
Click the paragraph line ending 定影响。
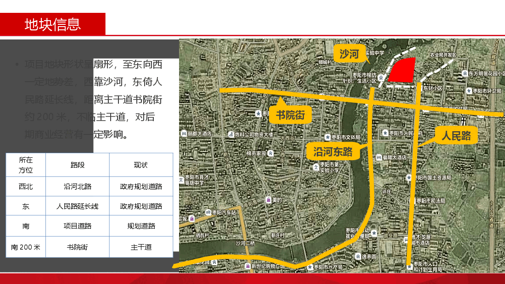click(77, 134)
